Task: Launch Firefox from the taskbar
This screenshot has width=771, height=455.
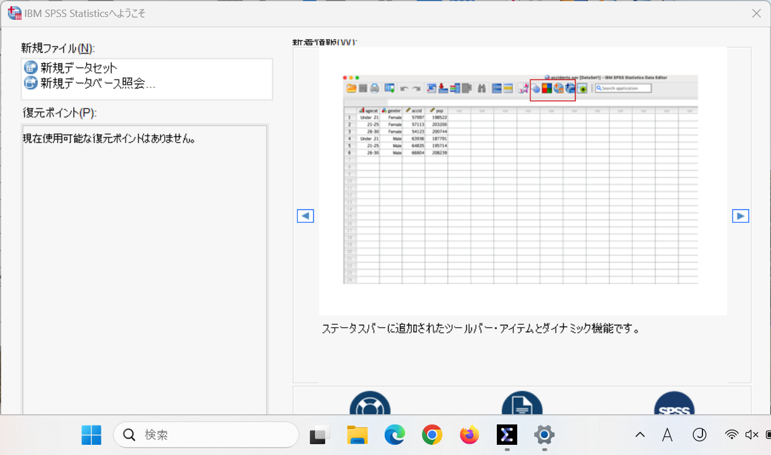Action: (x=470, y=435)
